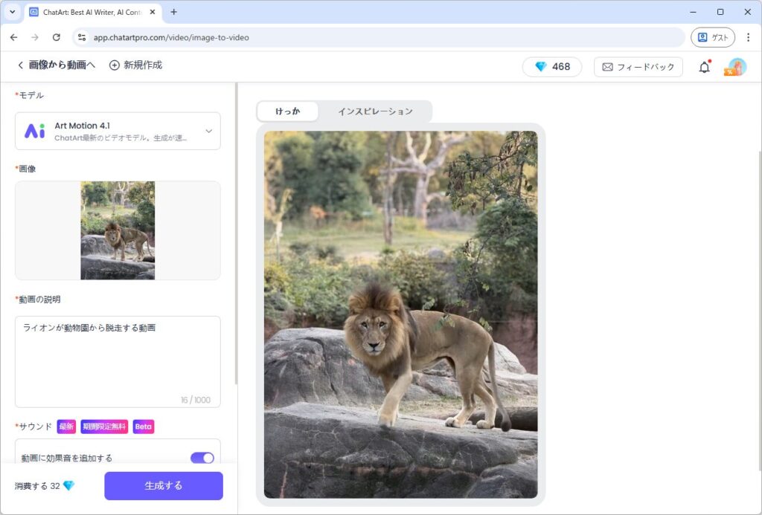
Task: Open the site info icon in address bar
Action: (x=82, y=37)
